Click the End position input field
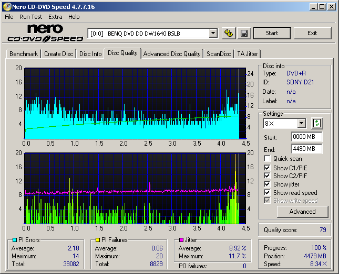 [306, 149]
